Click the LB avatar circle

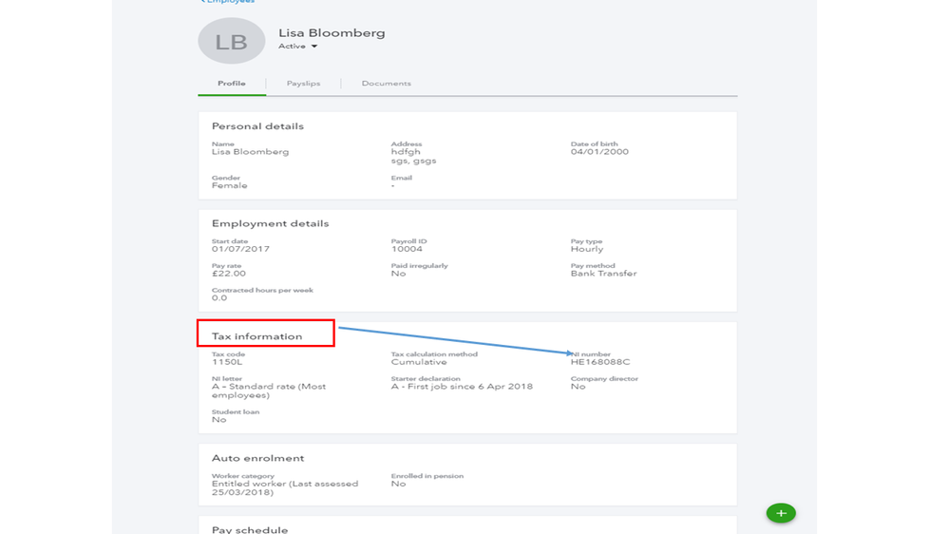(x=231, y=42)
